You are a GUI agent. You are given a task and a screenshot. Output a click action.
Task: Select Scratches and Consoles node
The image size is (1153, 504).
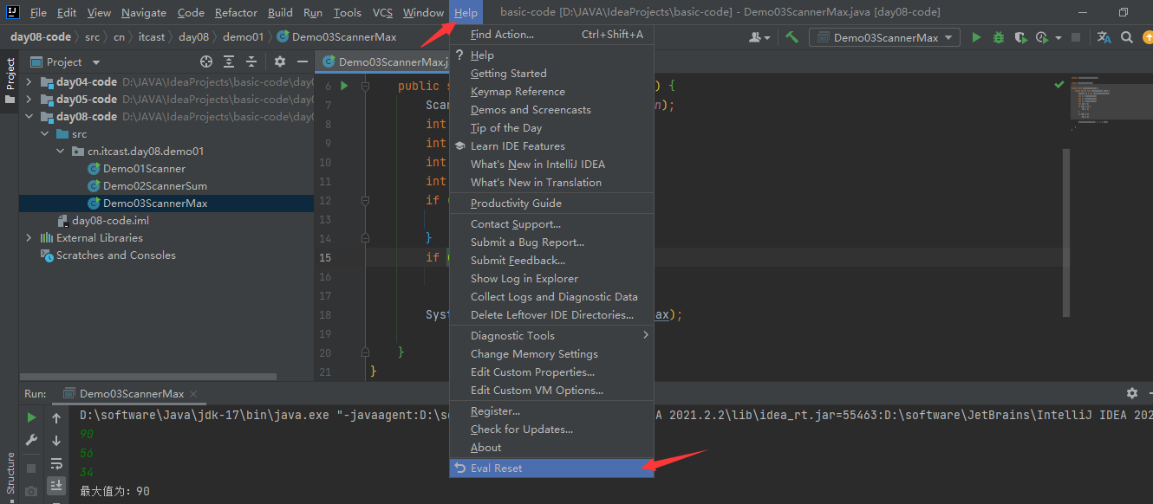[x=107, y=255]
